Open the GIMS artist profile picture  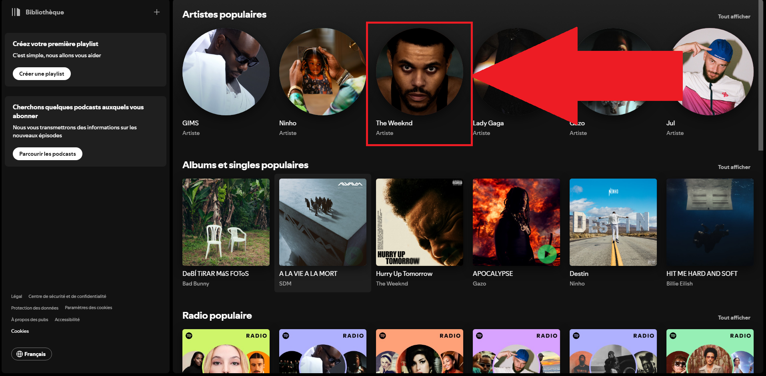pos(226,72)
